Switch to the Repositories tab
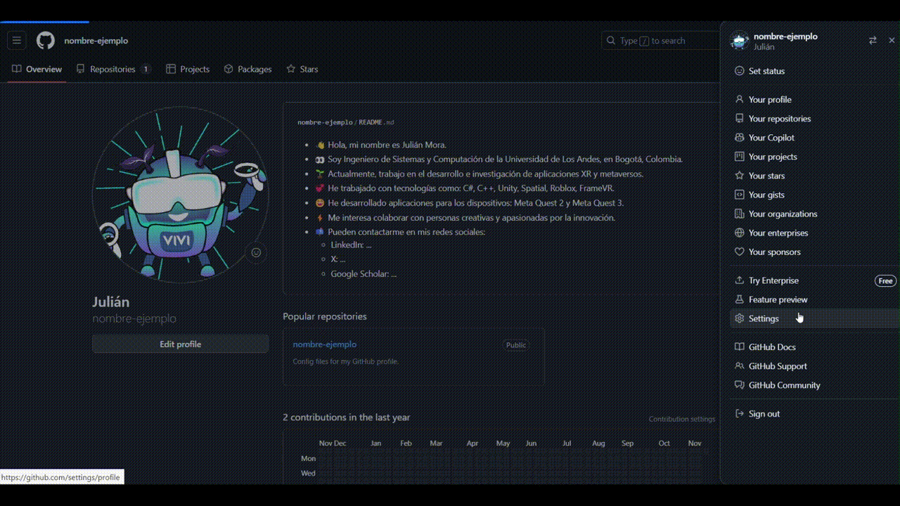 coord(111,69)
